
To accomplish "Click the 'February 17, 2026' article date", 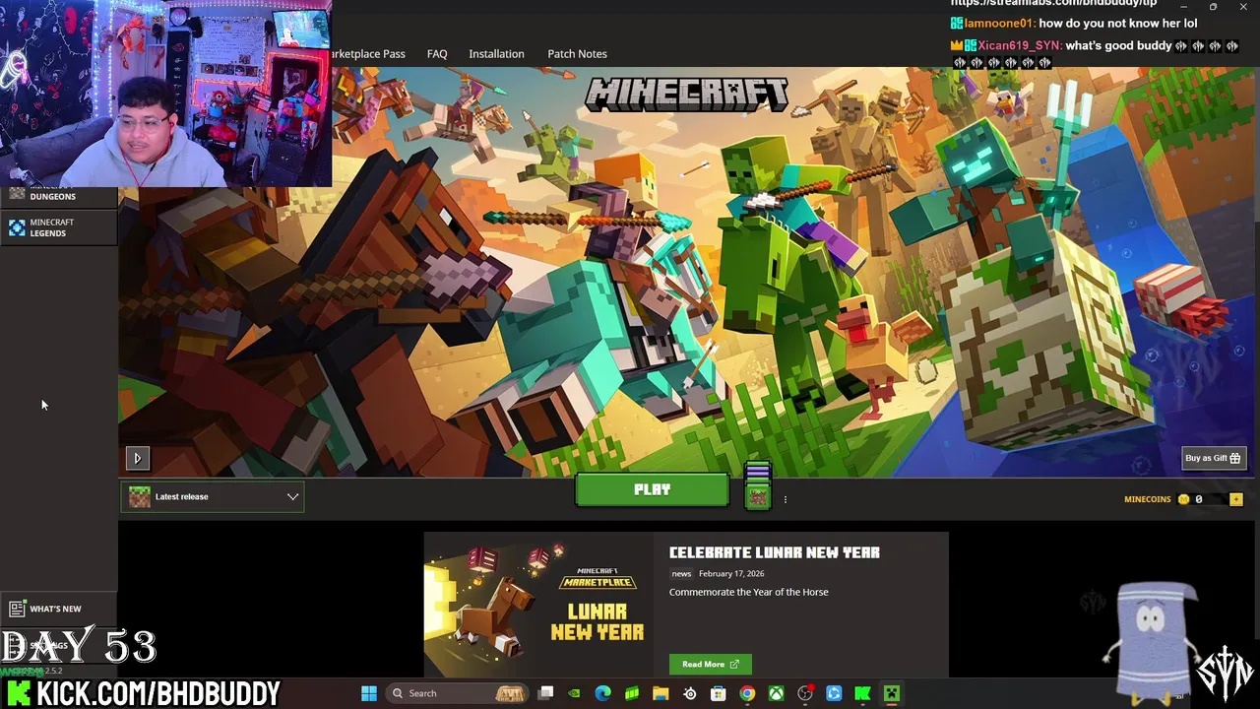I will (x=731, y=574).
